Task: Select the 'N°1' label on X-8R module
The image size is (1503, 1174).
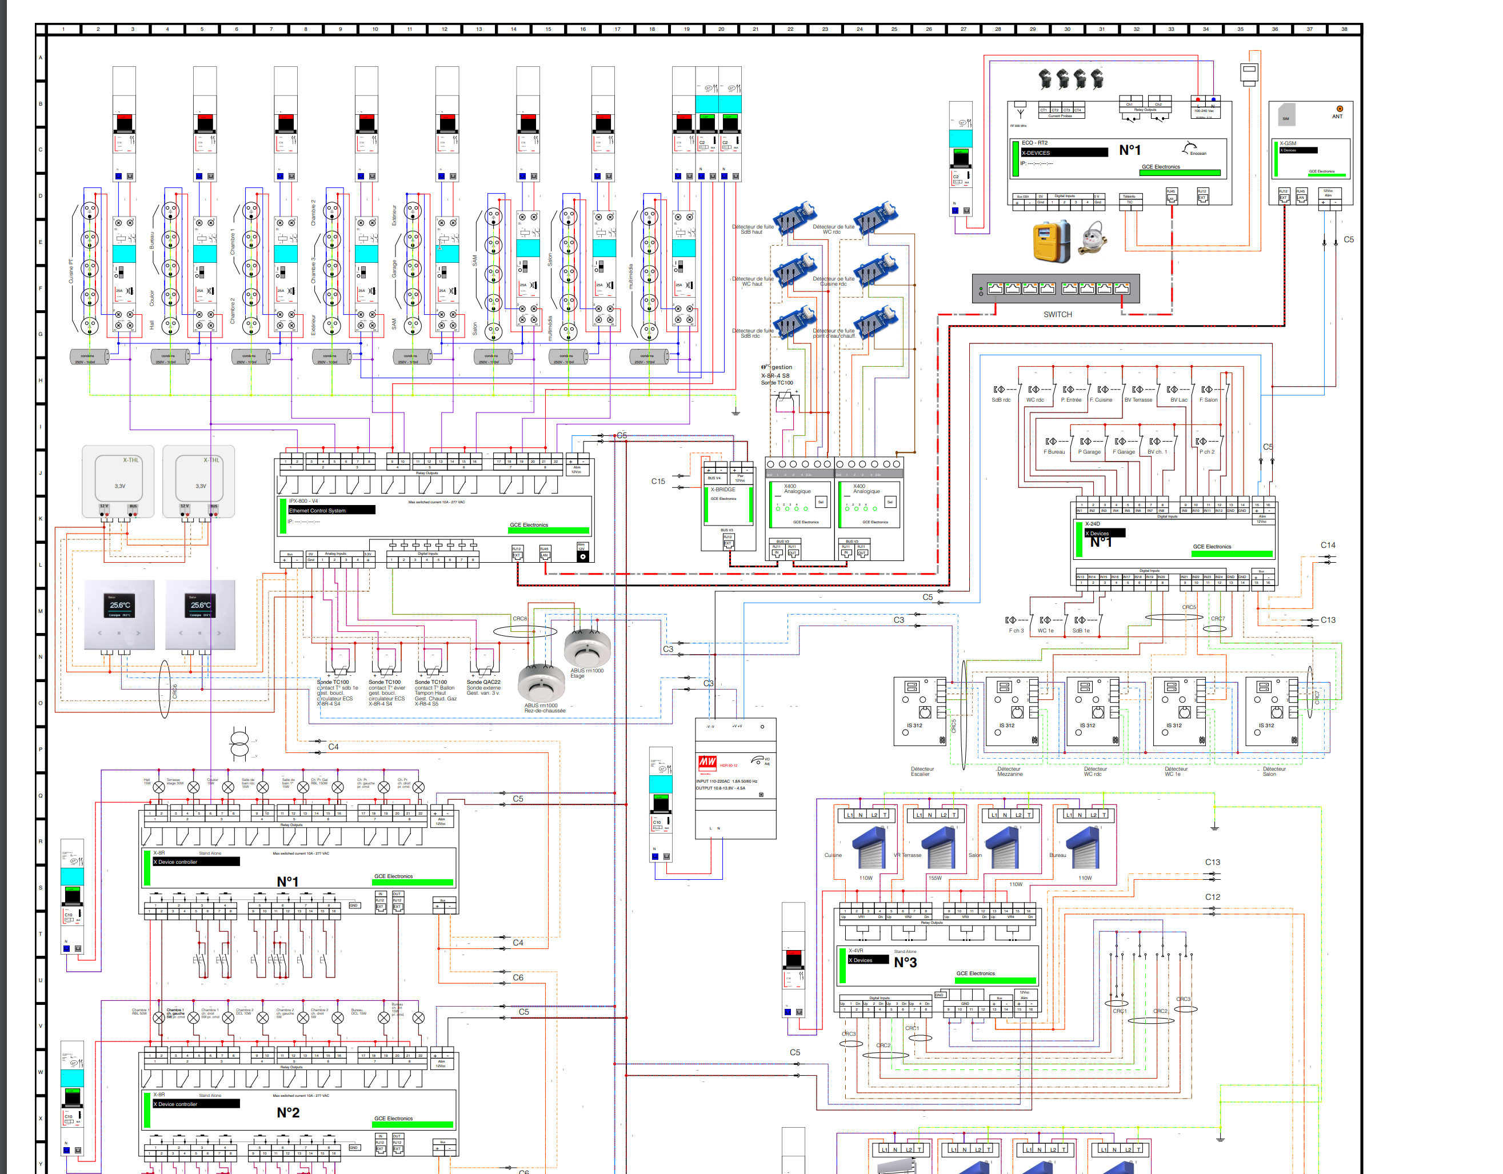Action: [287, 881]
